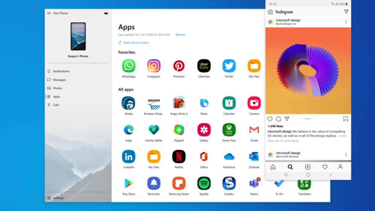Open Instagram camera icon
Viewport: 375px width, 211px height.
tap(270, 12)
